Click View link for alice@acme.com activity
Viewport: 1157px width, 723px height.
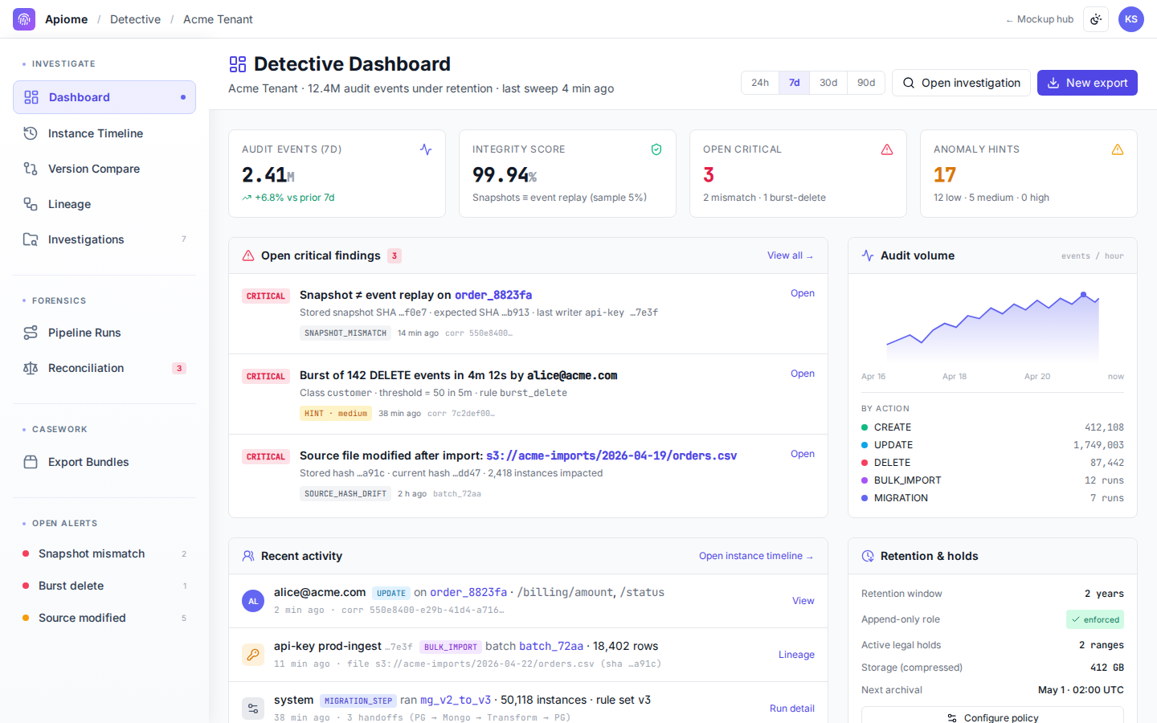coord(803,601)
